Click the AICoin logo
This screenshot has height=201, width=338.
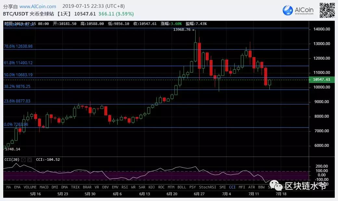click(298, 10)
